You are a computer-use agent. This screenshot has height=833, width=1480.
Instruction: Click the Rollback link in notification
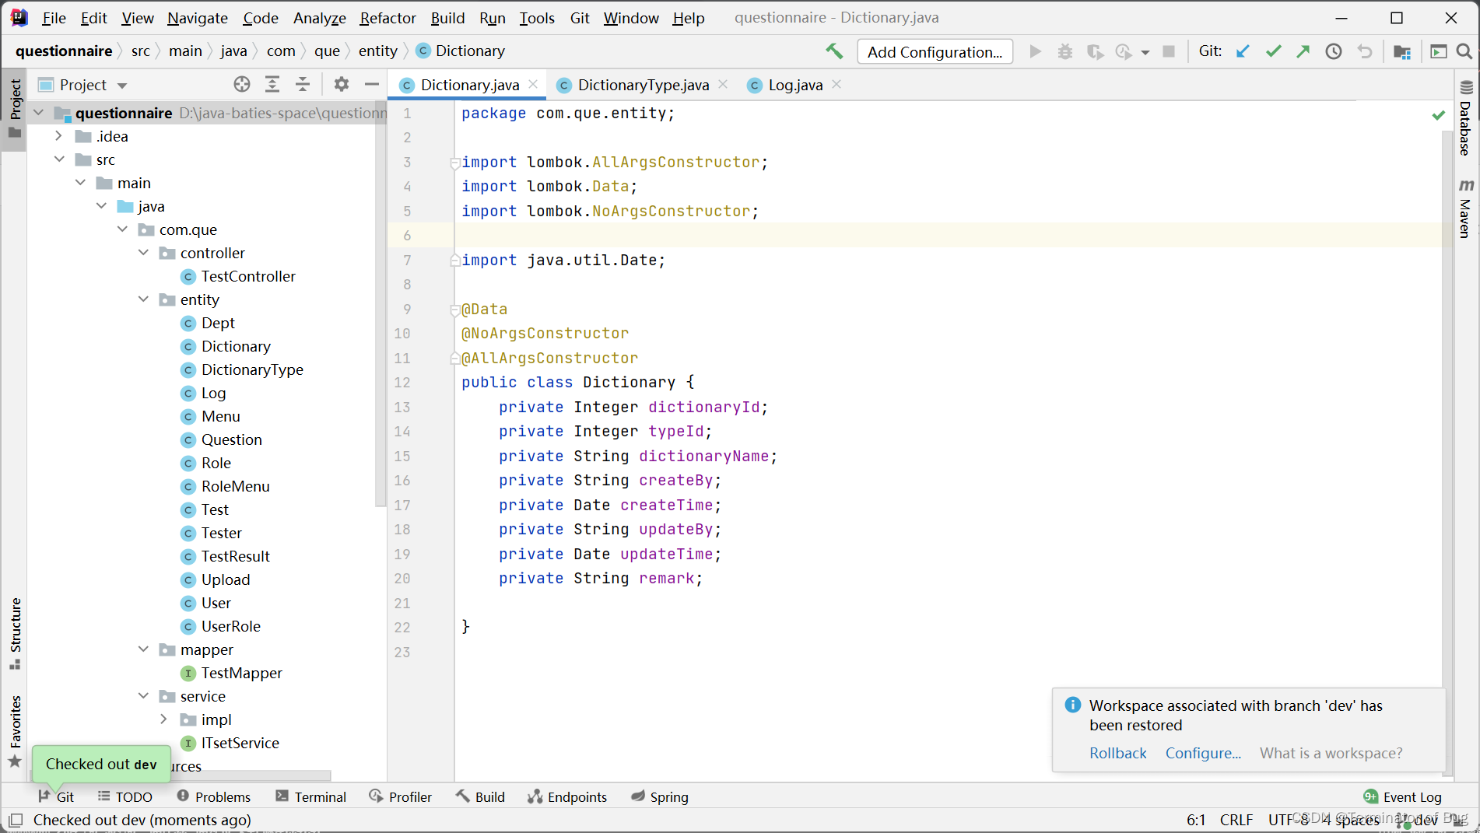1117,753
